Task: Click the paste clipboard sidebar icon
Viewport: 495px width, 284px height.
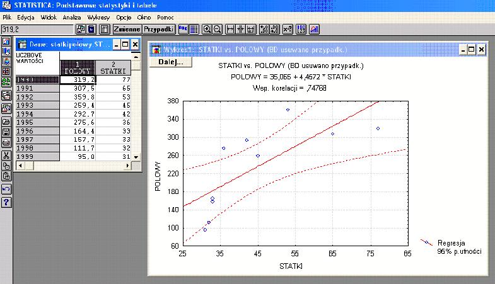Action: tap(6, 176)
